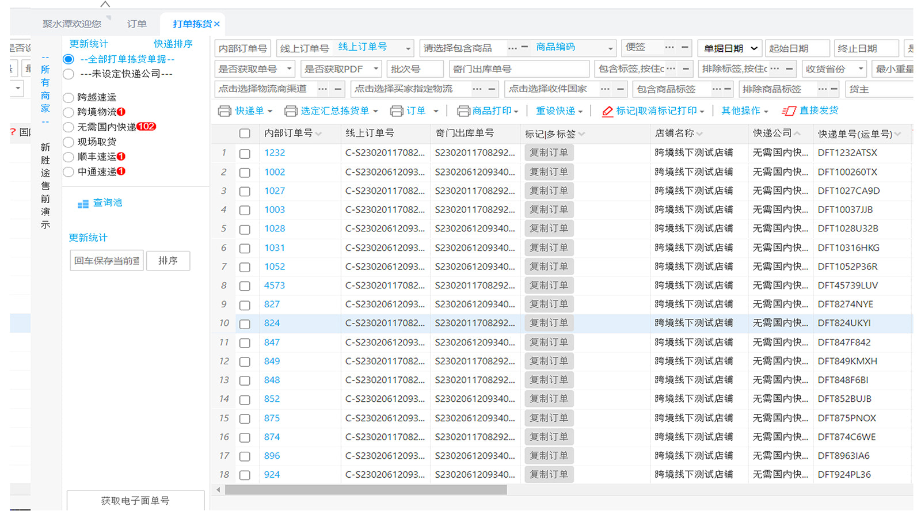Close the 打单拣货 tab
The height and width of the screenshot is (518, 921).
(217, 24)
